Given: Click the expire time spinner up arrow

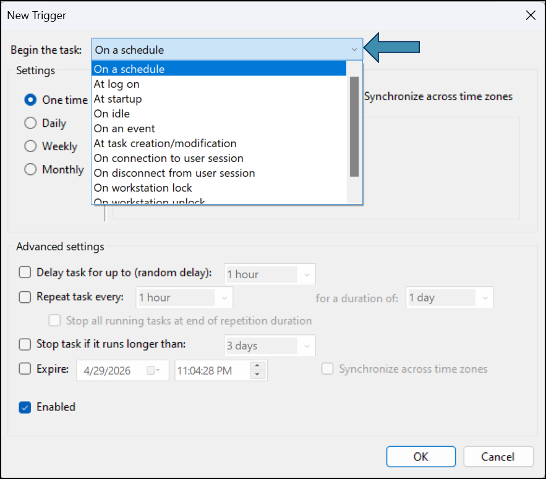Looking at the screenshot, I should 257,366.
